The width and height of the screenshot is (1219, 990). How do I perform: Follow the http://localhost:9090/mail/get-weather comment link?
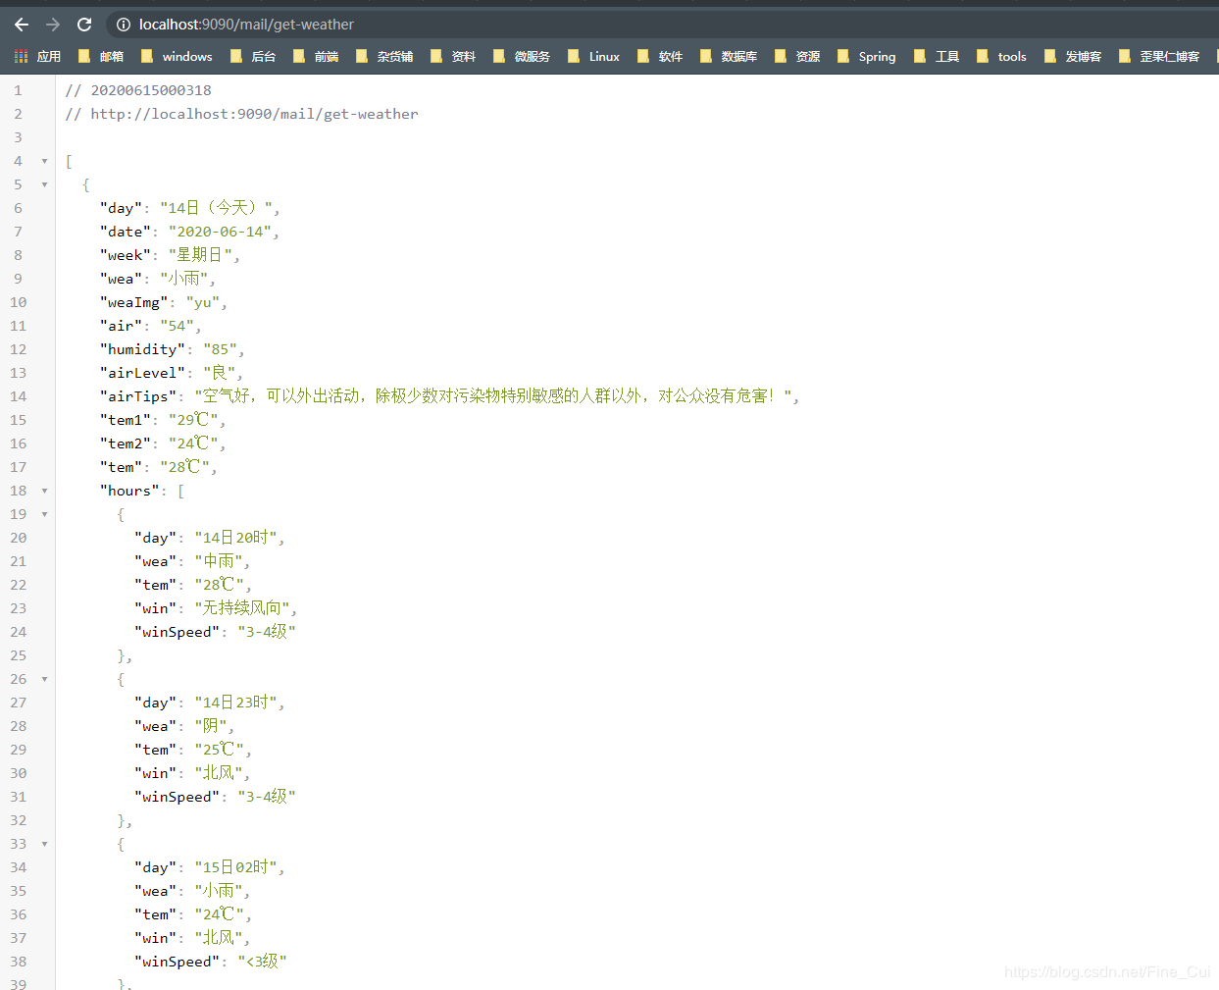(x=254, y=114)
